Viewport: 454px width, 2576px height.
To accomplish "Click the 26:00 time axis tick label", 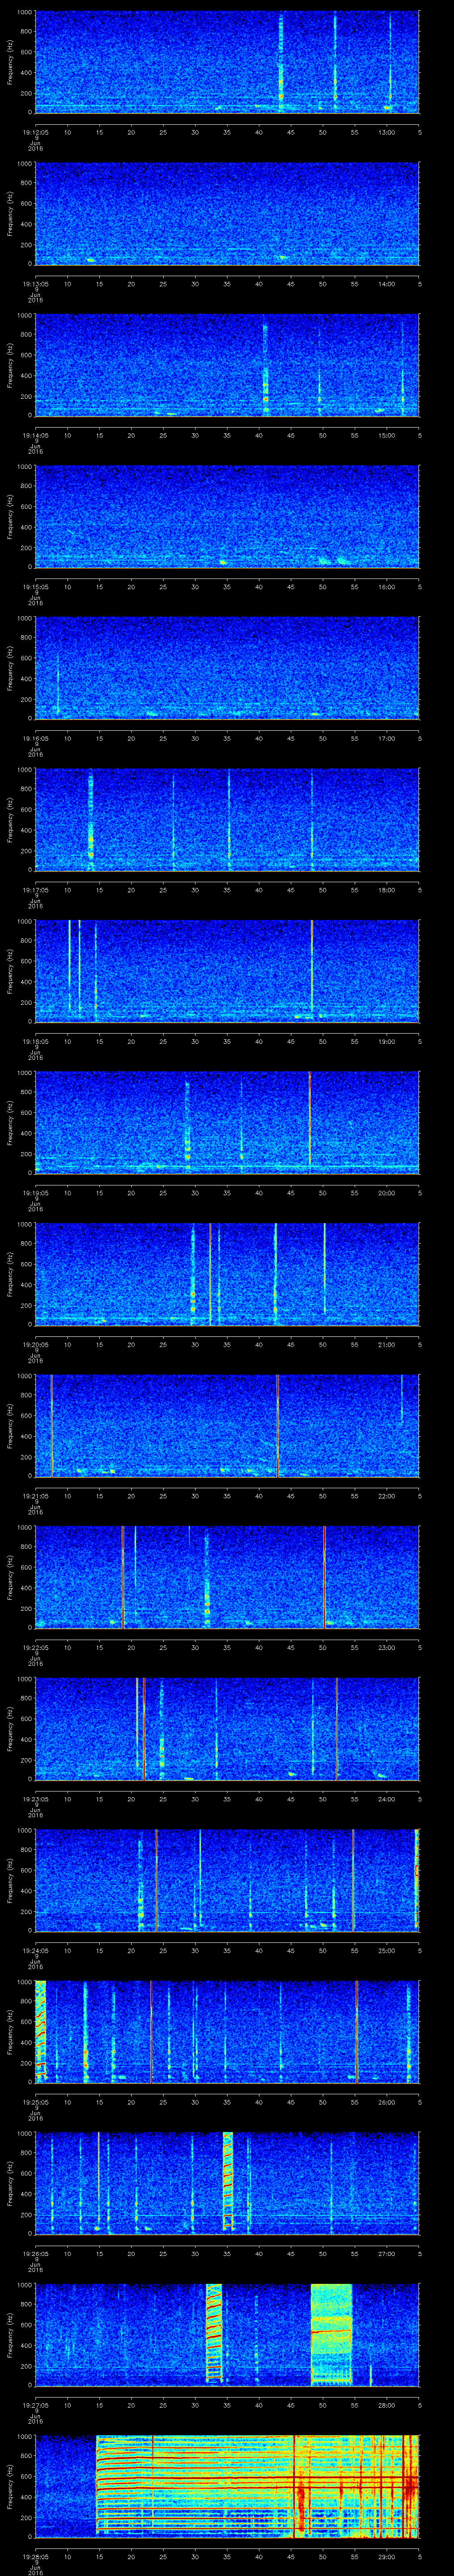I will tap(386, 2101).
